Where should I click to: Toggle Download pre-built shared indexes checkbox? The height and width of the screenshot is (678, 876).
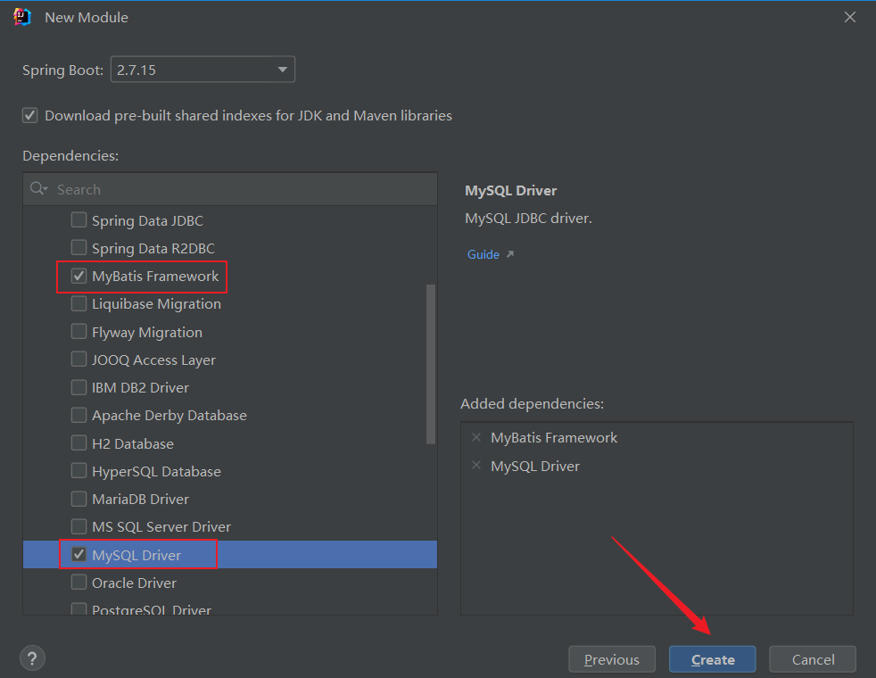30,116
